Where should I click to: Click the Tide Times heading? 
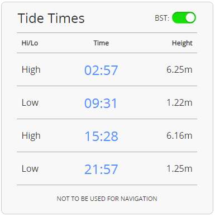51,18
